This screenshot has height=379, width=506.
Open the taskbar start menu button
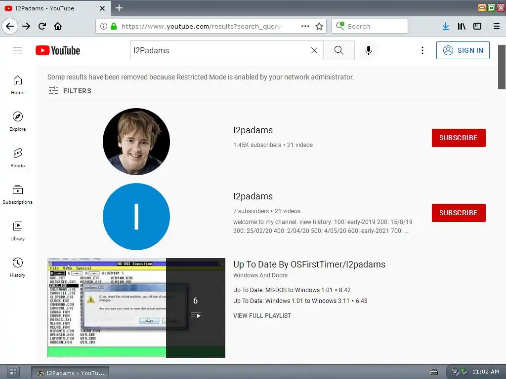click(13, 372)
